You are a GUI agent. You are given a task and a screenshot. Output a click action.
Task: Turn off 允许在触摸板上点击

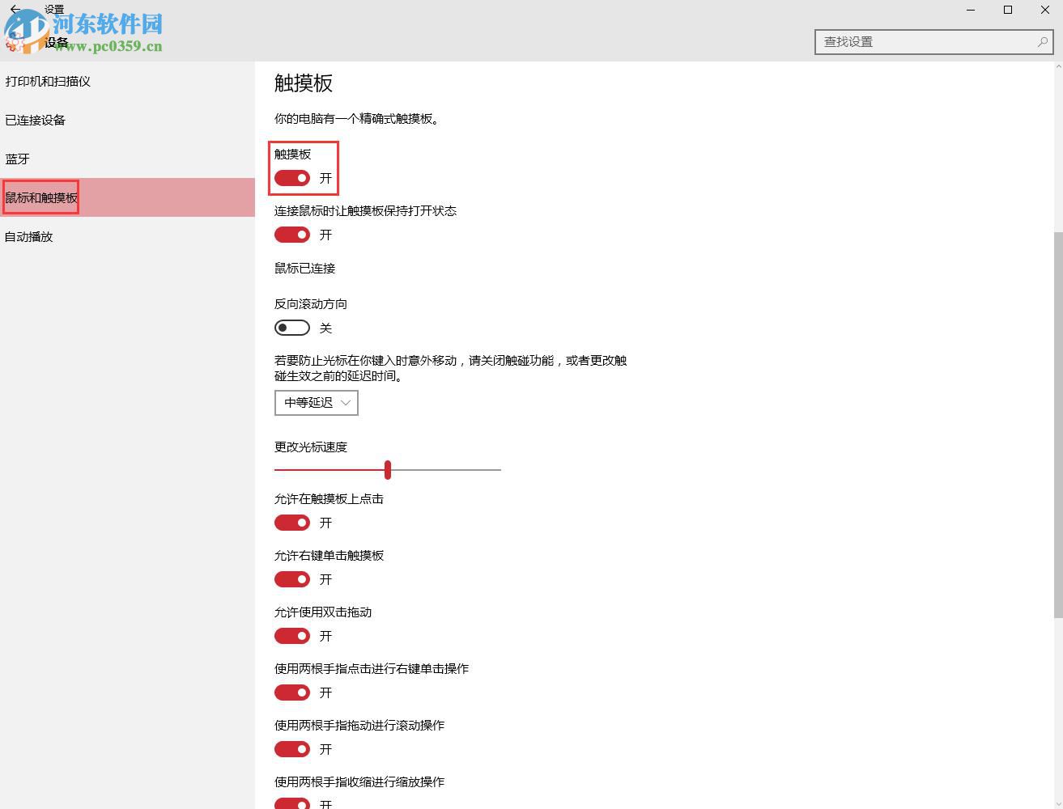[291, 523]
